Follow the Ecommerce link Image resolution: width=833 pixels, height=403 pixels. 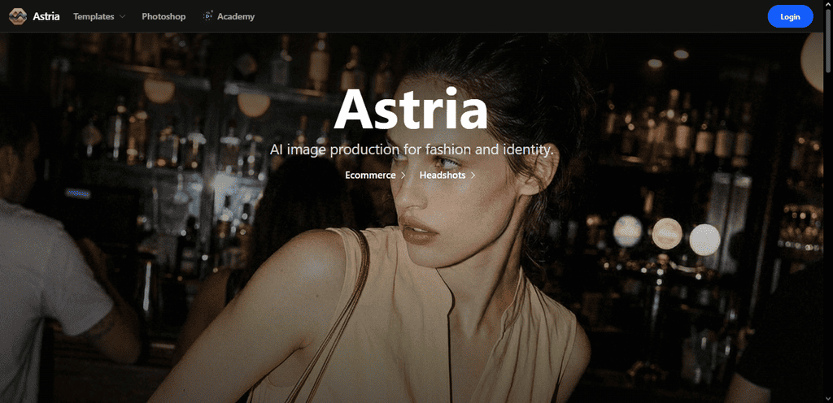tap(376, 175)
